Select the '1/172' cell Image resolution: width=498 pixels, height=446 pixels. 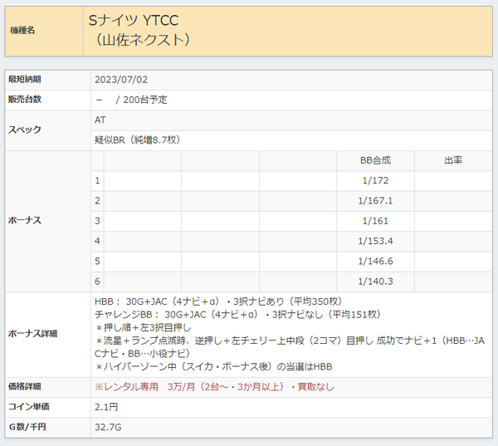[x=375, y=180]
